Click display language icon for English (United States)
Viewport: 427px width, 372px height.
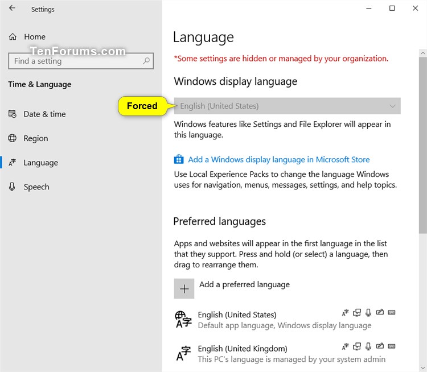345,313
